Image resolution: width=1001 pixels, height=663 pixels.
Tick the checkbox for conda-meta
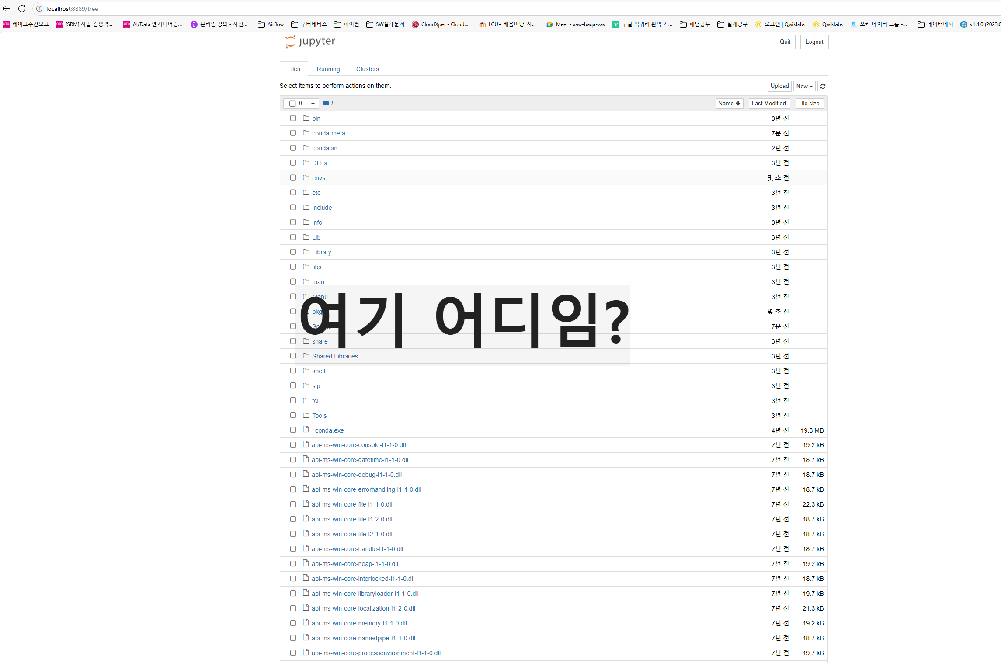[293, 133]
